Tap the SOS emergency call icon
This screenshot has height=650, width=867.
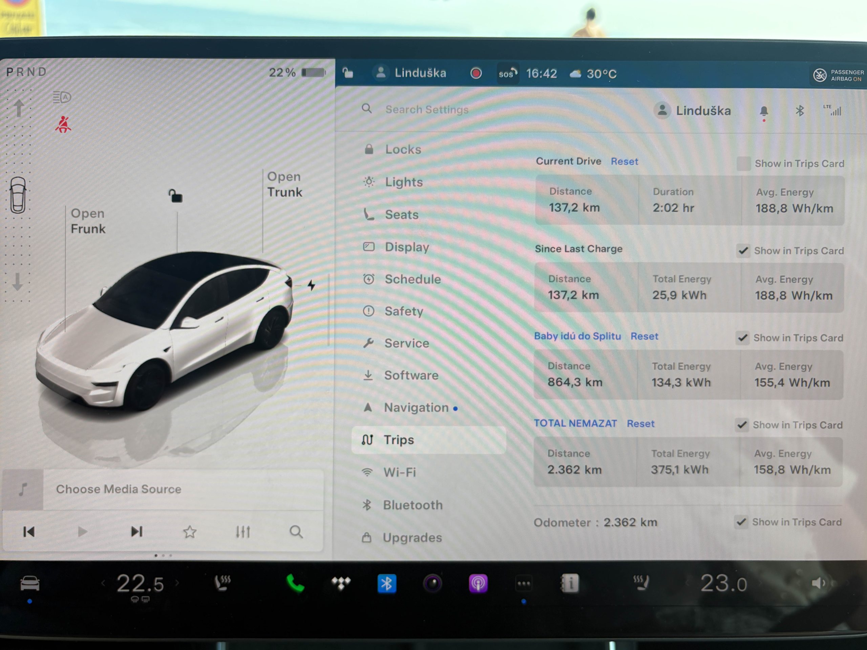[x=508, y=73]
